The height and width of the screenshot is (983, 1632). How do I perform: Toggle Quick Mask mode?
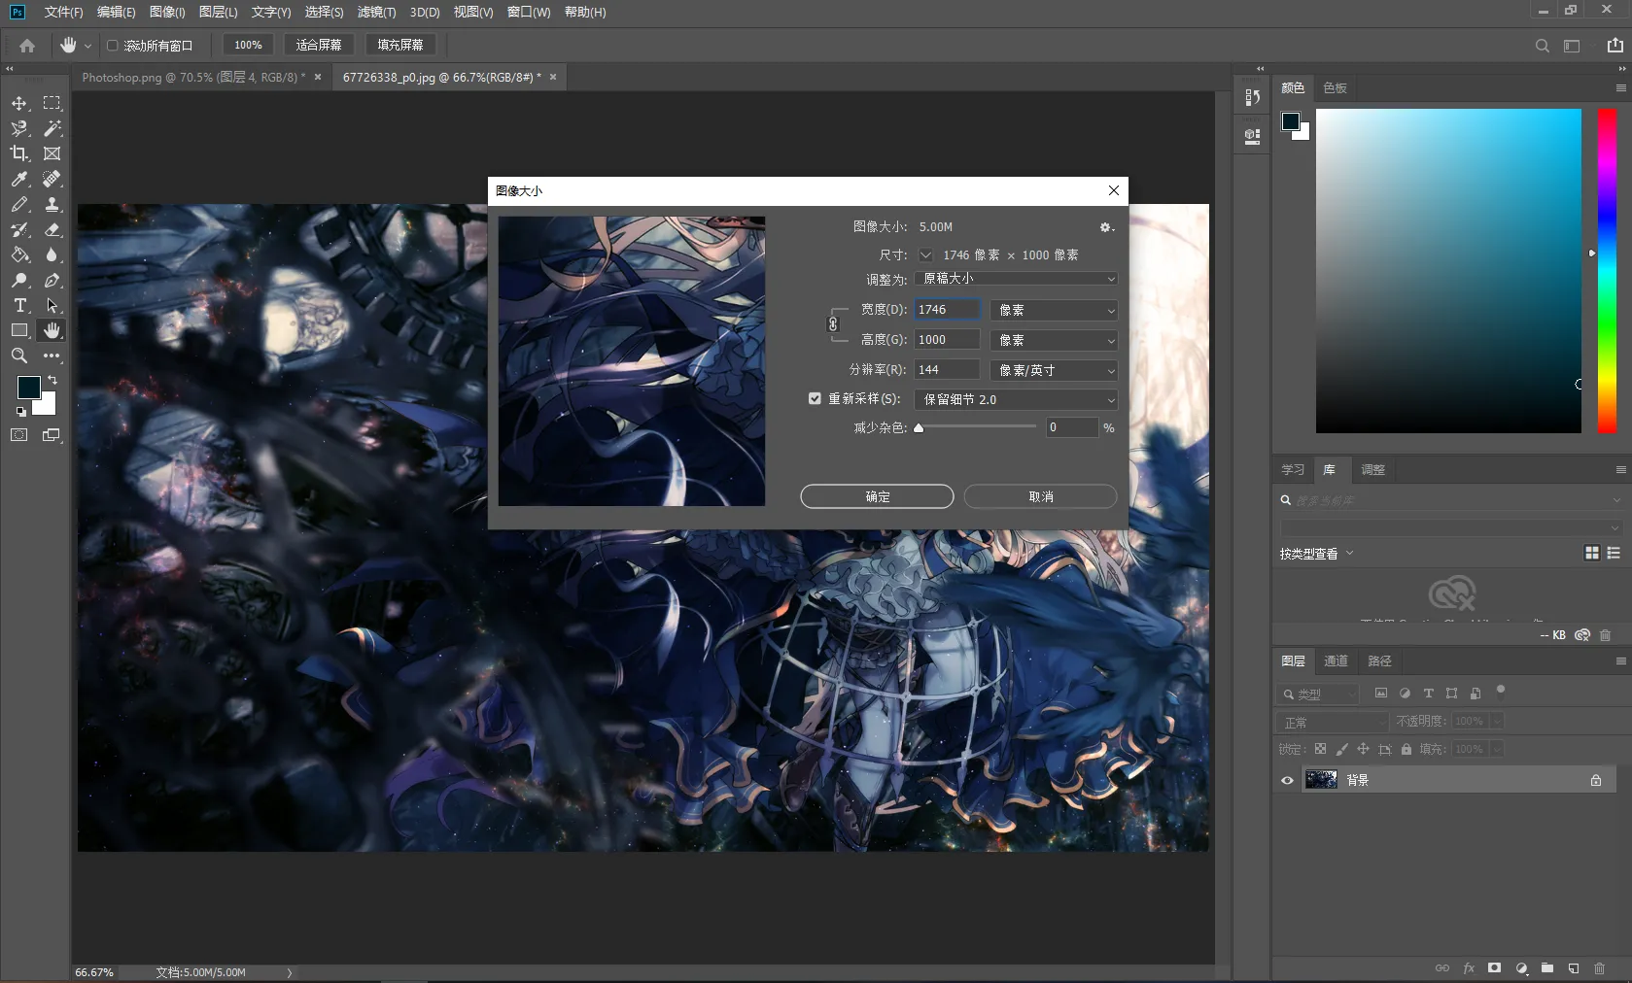(19, 435)
